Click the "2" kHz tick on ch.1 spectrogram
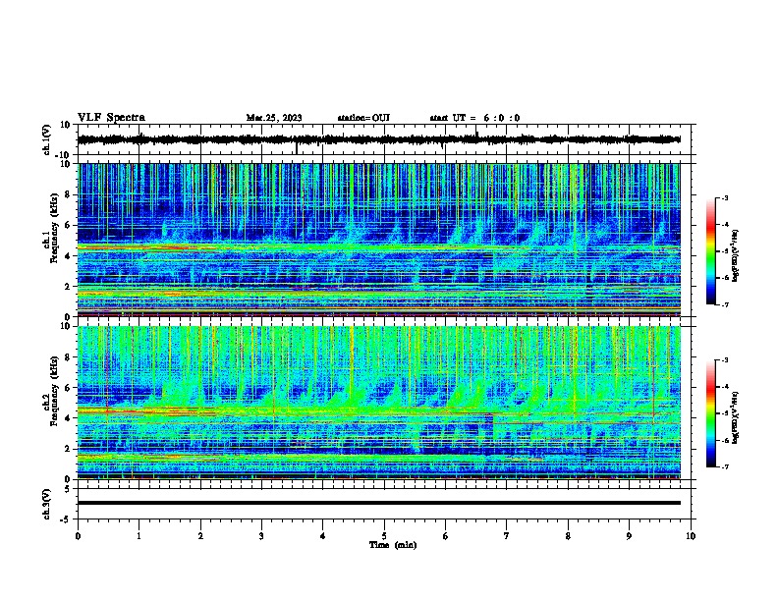 coord(68,287)
